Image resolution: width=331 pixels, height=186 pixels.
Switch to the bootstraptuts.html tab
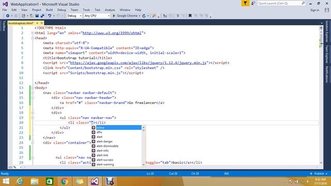[21, 23]
